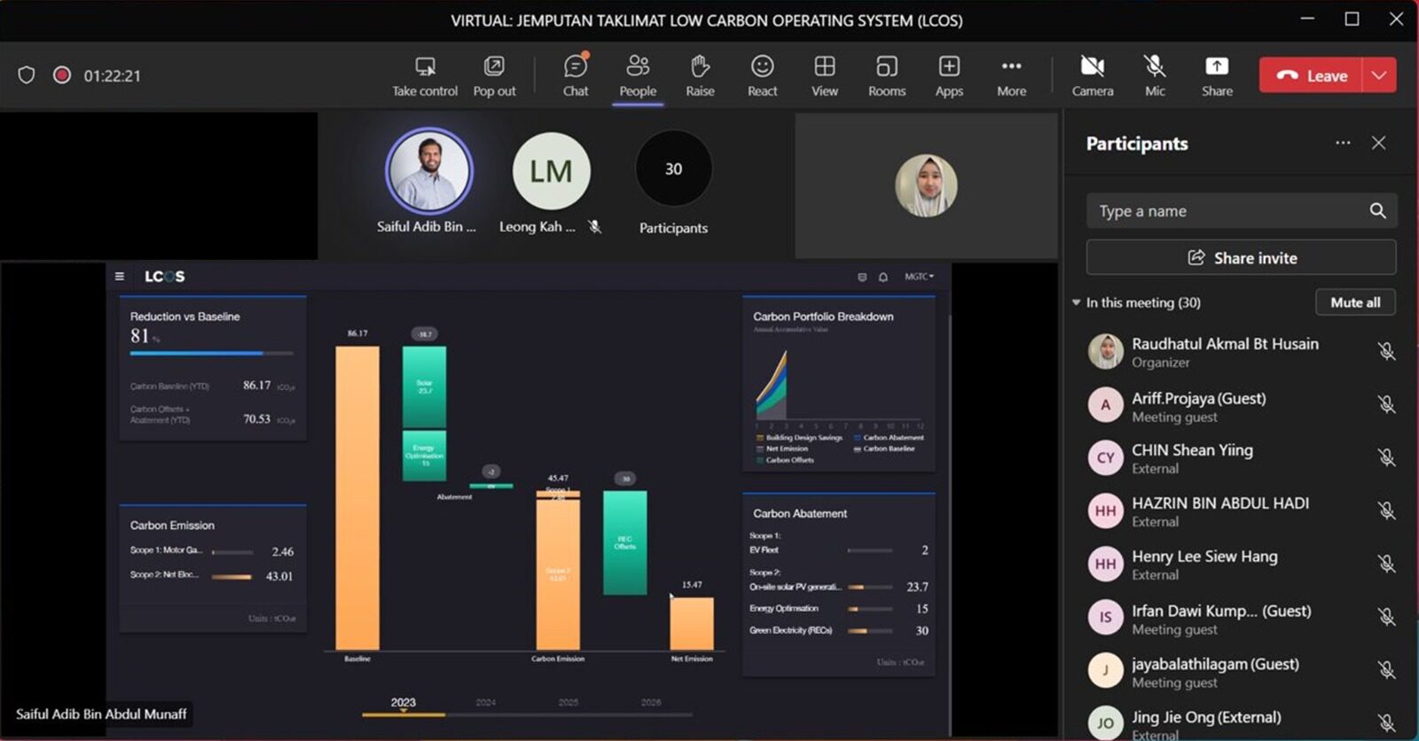Click the green REC Offsets bar
1419x741 pixels.
625,542
